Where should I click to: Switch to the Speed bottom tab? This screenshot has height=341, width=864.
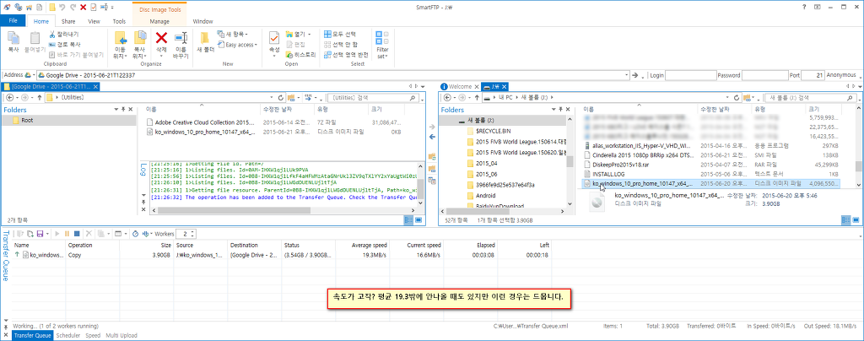click(93, 335)
